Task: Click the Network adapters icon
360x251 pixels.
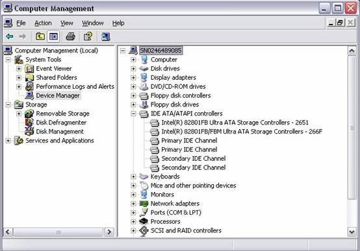Action: tap(144, 204)
